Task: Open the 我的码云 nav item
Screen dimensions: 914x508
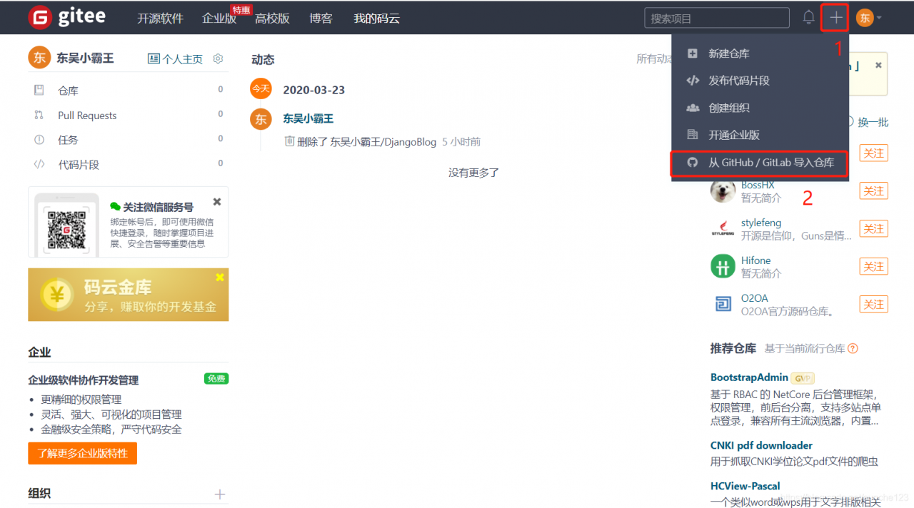Action: (377, 19)
